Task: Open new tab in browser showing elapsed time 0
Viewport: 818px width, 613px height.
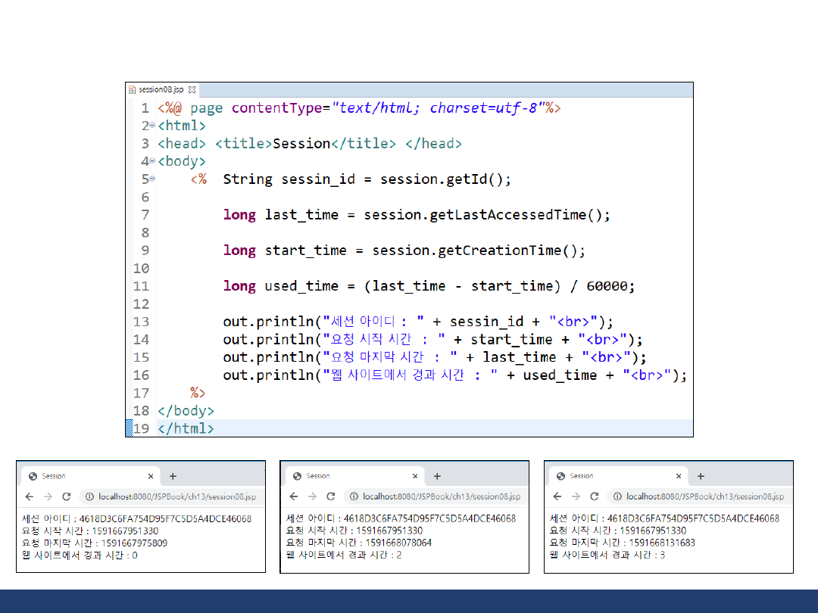Action: (x=173, y=476)
